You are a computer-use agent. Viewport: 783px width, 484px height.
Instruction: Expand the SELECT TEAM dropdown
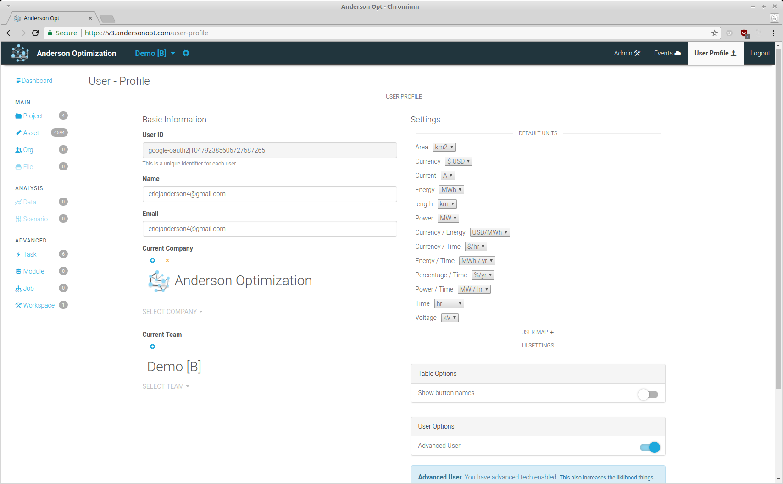coord(166,386)
